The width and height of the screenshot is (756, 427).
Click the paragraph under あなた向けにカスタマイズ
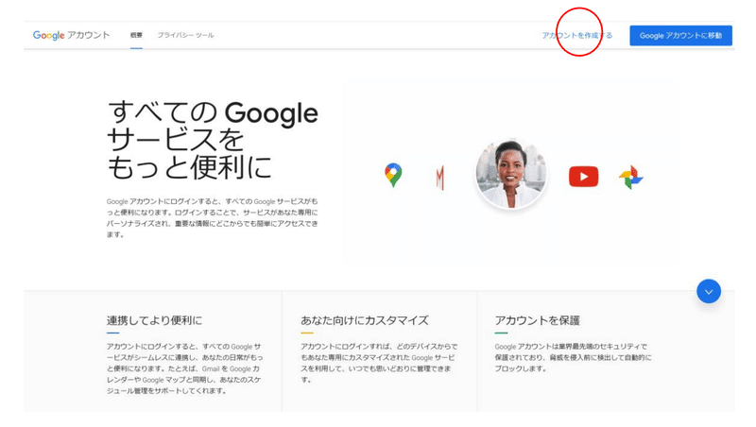click(x=380, y=363)
